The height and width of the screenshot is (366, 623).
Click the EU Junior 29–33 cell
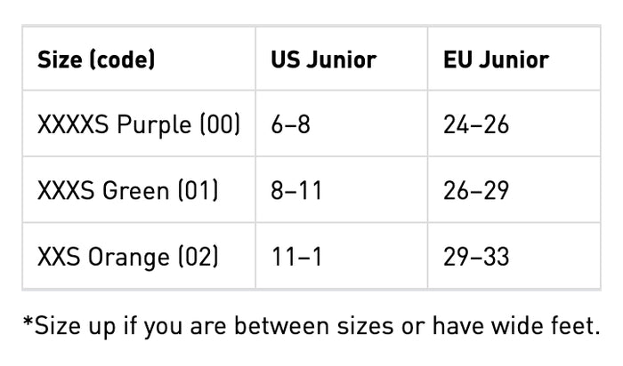click(x=514, y=256)
